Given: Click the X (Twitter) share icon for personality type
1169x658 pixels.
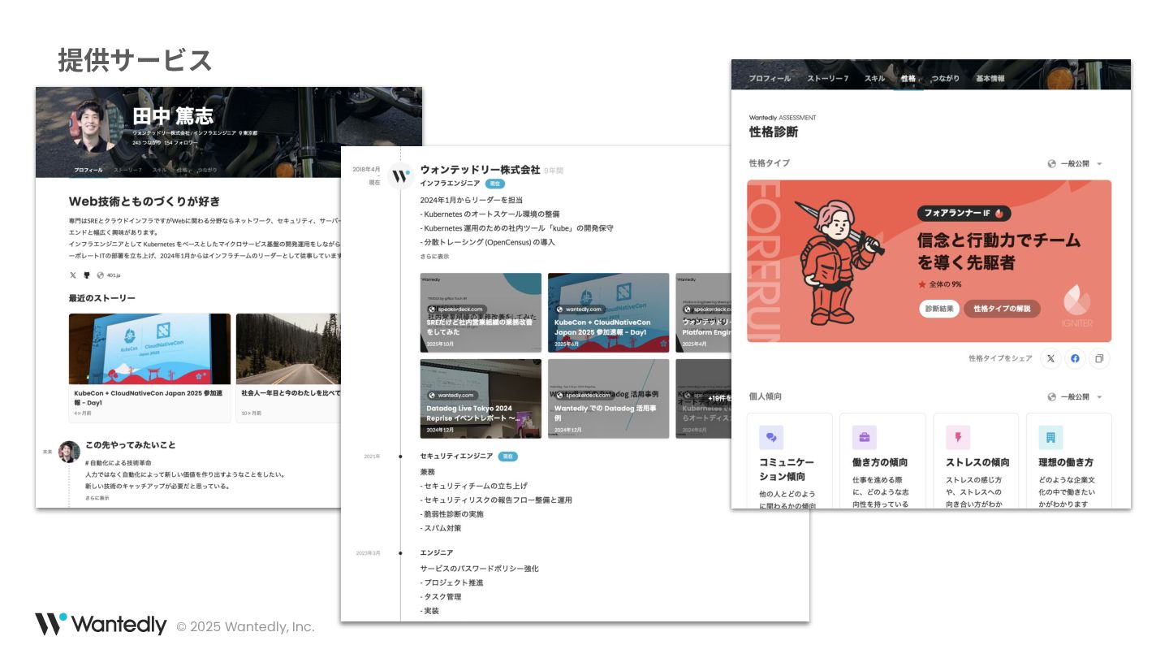Looking at the screenshot, I should pyautogui.click(x=1050, y=358).
